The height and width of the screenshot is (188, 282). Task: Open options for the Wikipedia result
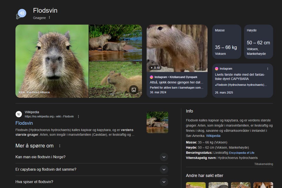tap(78, 117)
